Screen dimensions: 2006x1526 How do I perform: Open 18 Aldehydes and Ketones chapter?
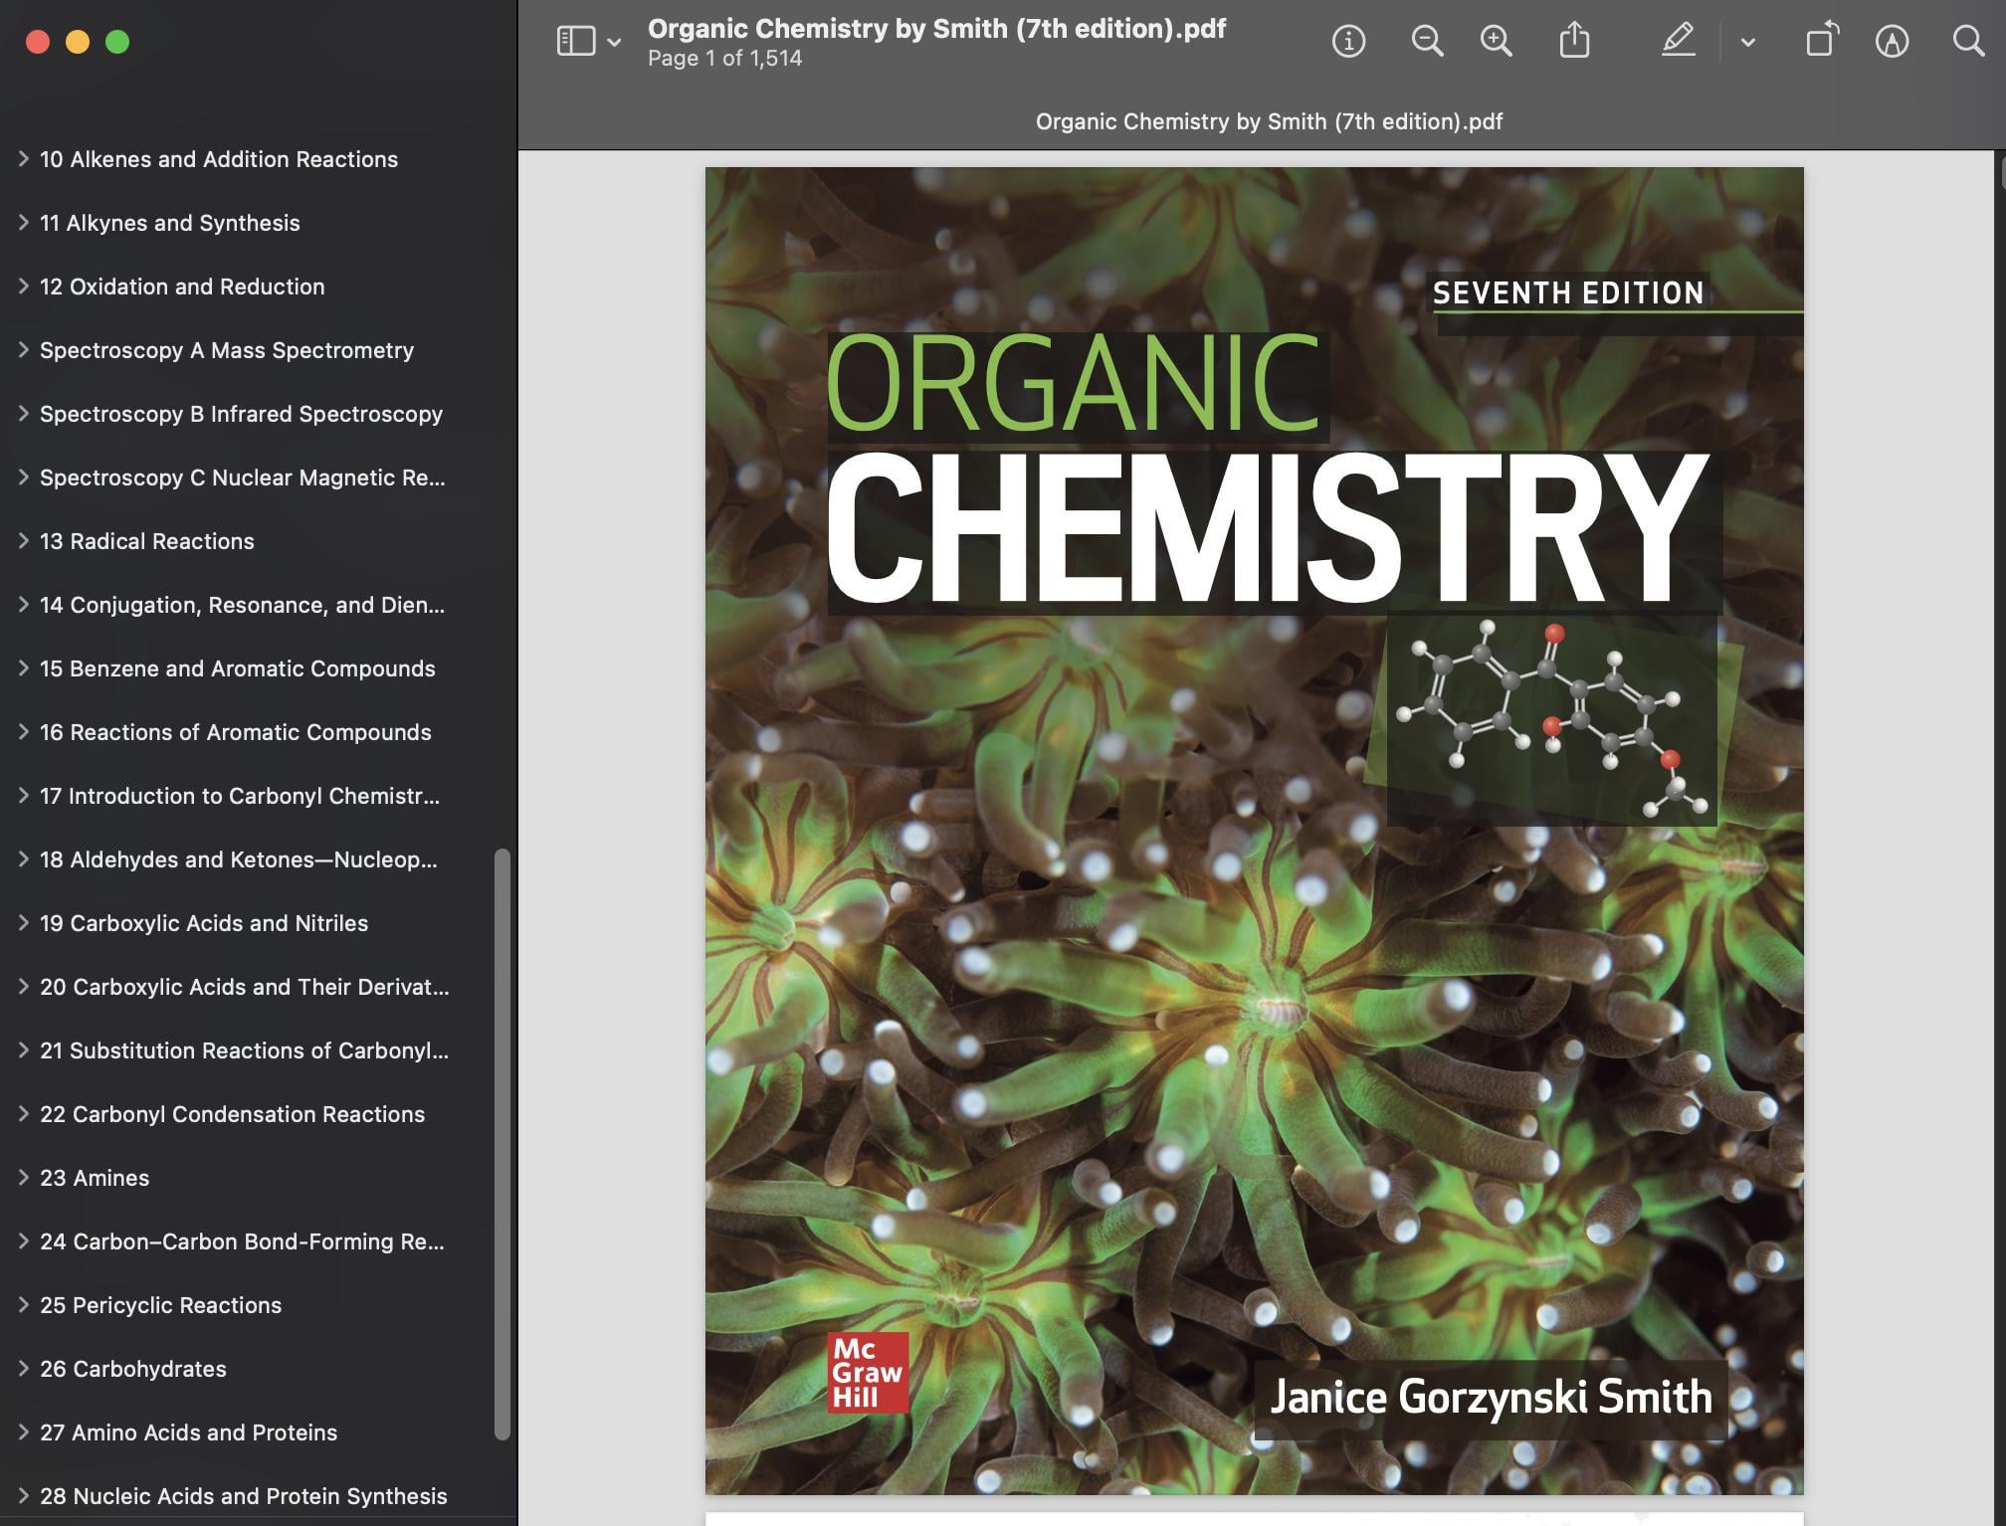tap(238, 859)
